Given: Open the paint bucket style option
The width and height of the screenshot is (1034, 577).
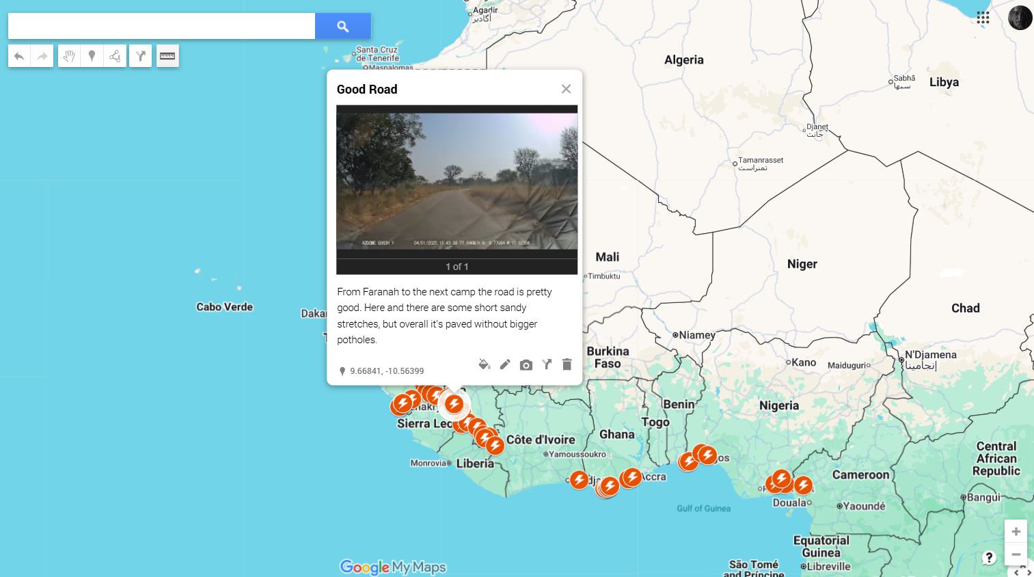Looking at the screenshot, I should (484, 364).
